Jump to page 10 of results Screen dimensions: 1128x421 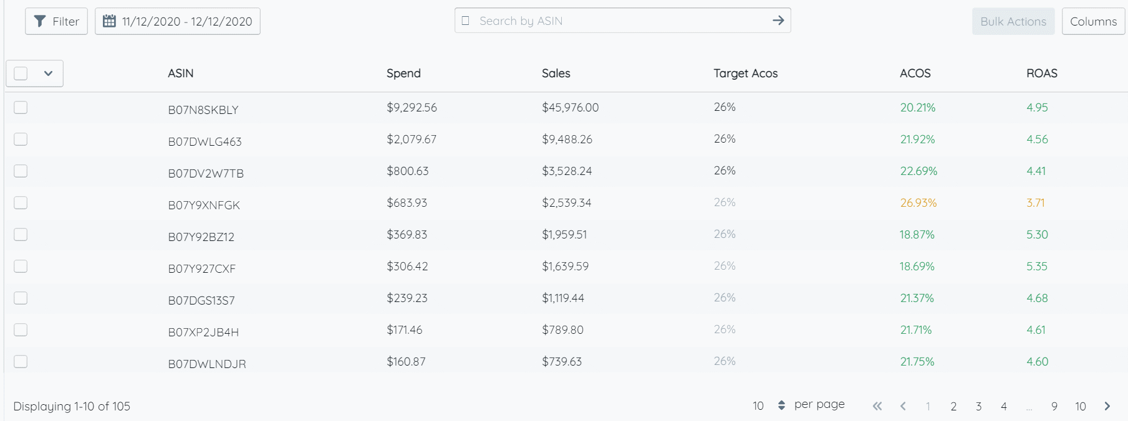coord(1081,406)
